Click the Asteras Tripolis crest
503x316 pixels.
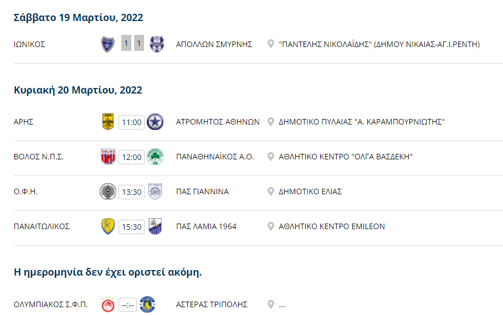147,304
